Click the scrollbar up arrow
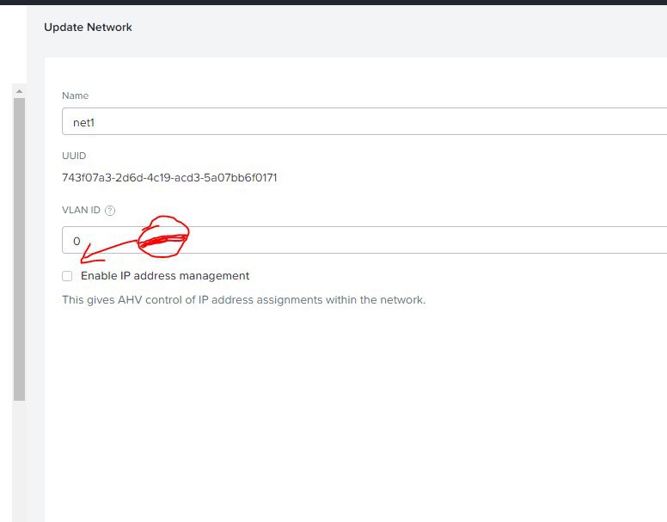 point(19,91)
